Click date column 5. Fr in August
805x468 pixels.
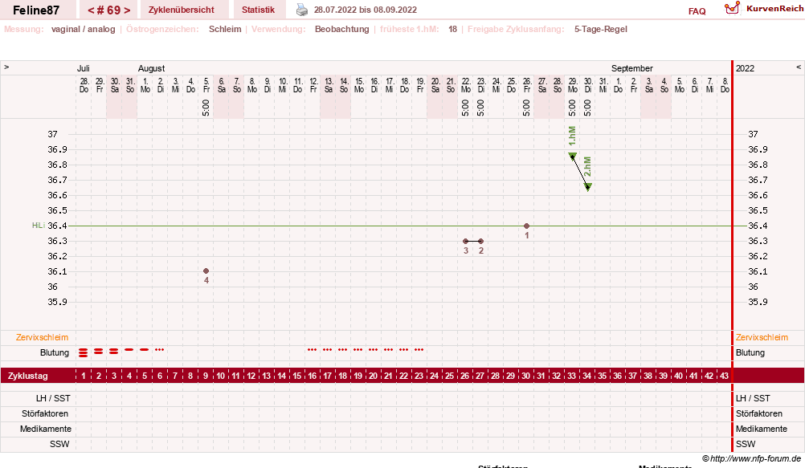(206, 85)
